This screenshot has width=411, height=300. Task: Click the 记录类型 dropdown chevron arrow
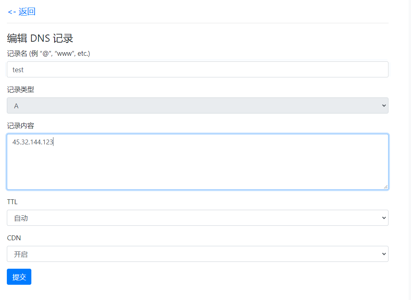(x=384, y=105)
